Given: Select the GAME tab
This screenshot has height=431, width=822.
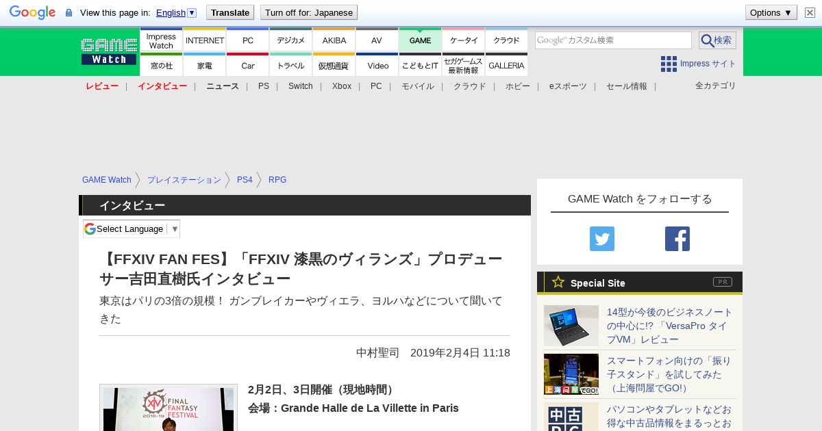Looking at the screenshot, I should click(x=420, y=40).
